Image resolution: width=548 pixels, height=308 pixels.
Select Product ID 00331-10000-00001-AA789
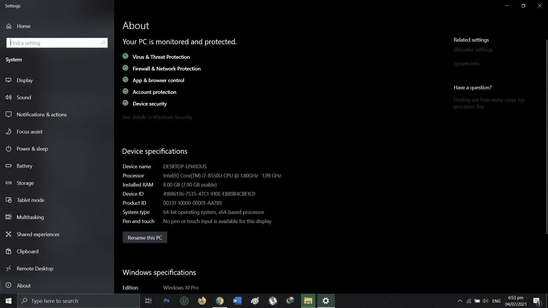point(192,203)
